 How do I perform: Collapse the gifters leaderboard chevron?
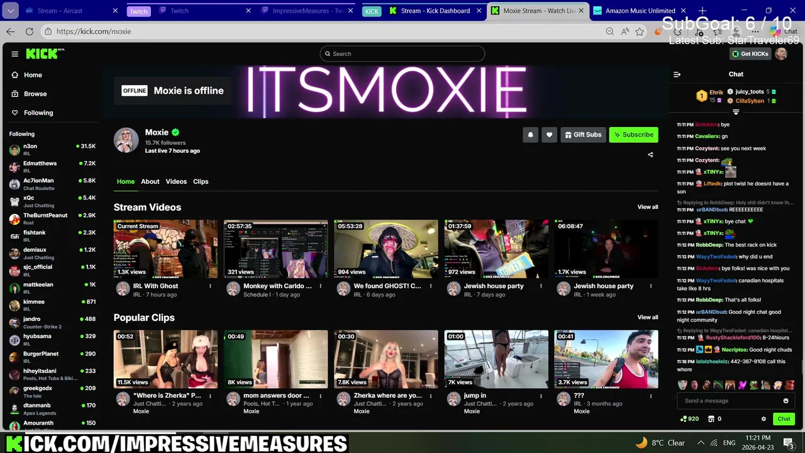(x=736, y=112)
